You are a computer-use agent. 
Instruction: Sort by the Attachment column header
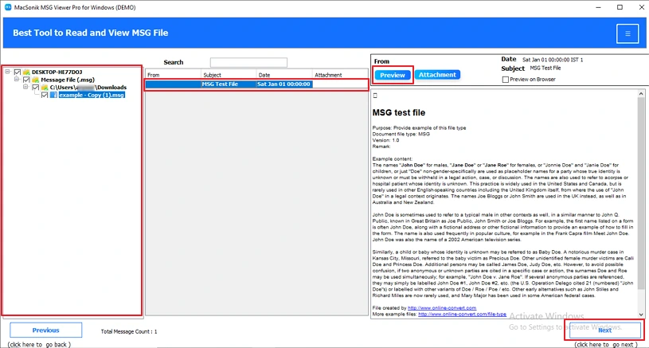(339, 75)
